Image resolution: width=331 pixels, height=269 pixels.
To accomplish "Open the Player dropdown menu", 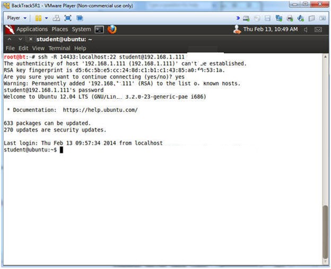I will pos(16,18).
